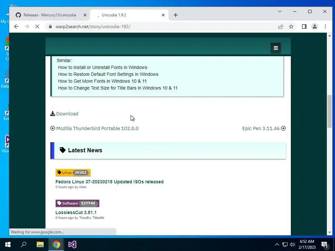Viewport: 335px width, 251px height.
Task: Click the Latest News heading tag icon
Action: pos(62,150)
